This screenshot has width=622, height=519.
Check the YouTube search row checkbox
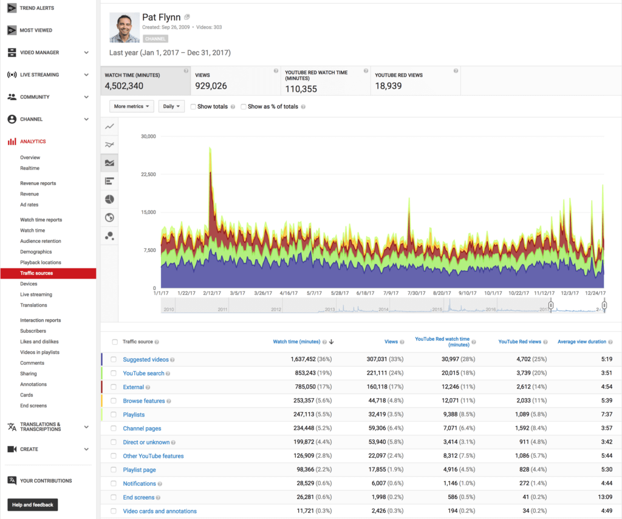(114, 373)
